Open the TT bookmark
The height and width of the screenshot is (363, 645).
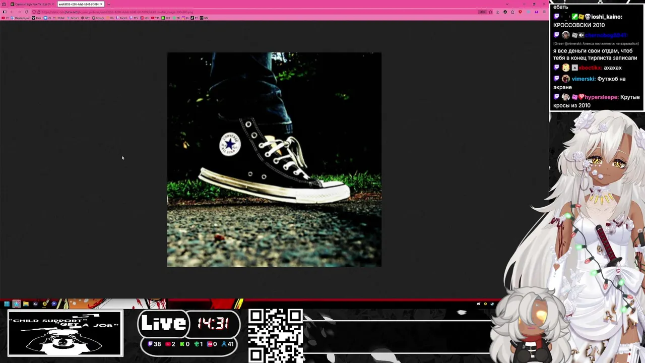click(x=195, y=18)
